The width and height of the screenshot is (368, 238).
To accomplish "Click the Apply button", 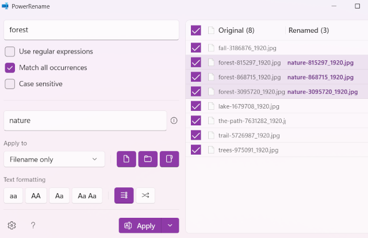I will pos(140,225).
